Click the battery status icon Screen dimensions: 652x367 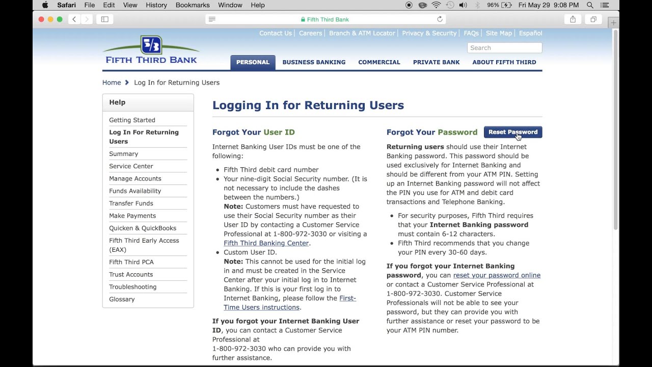[507, 5]
